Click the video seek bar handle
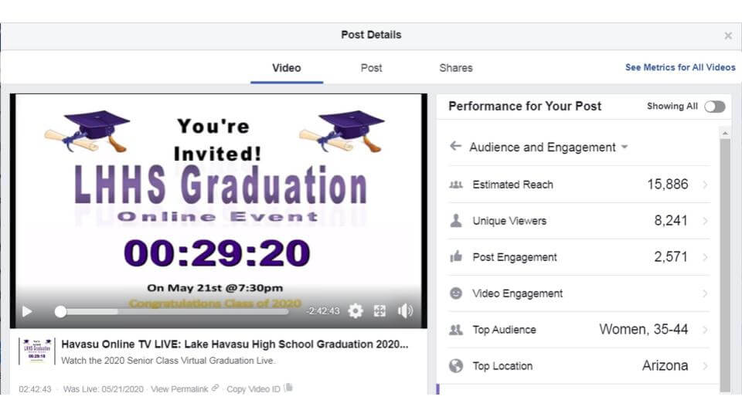 [x=60, y=311]
